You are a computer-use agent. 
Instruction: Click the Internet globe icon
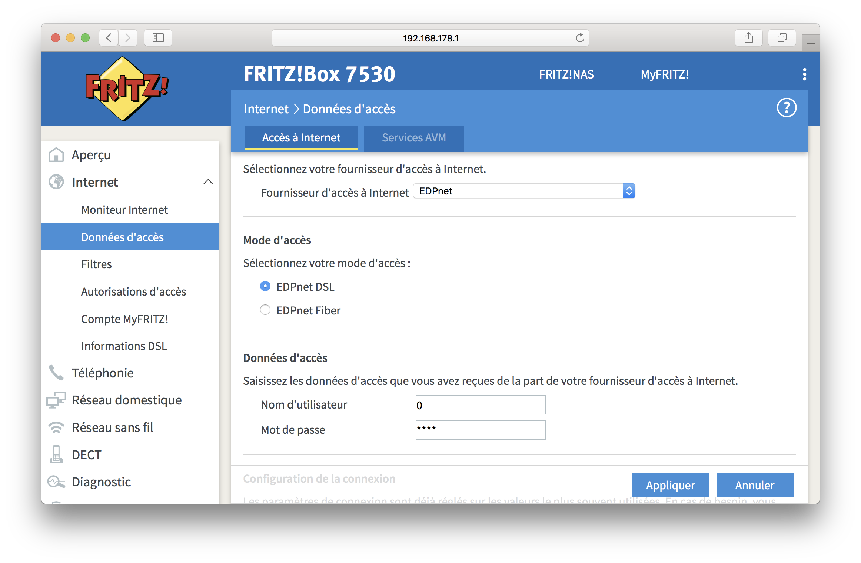56,182
